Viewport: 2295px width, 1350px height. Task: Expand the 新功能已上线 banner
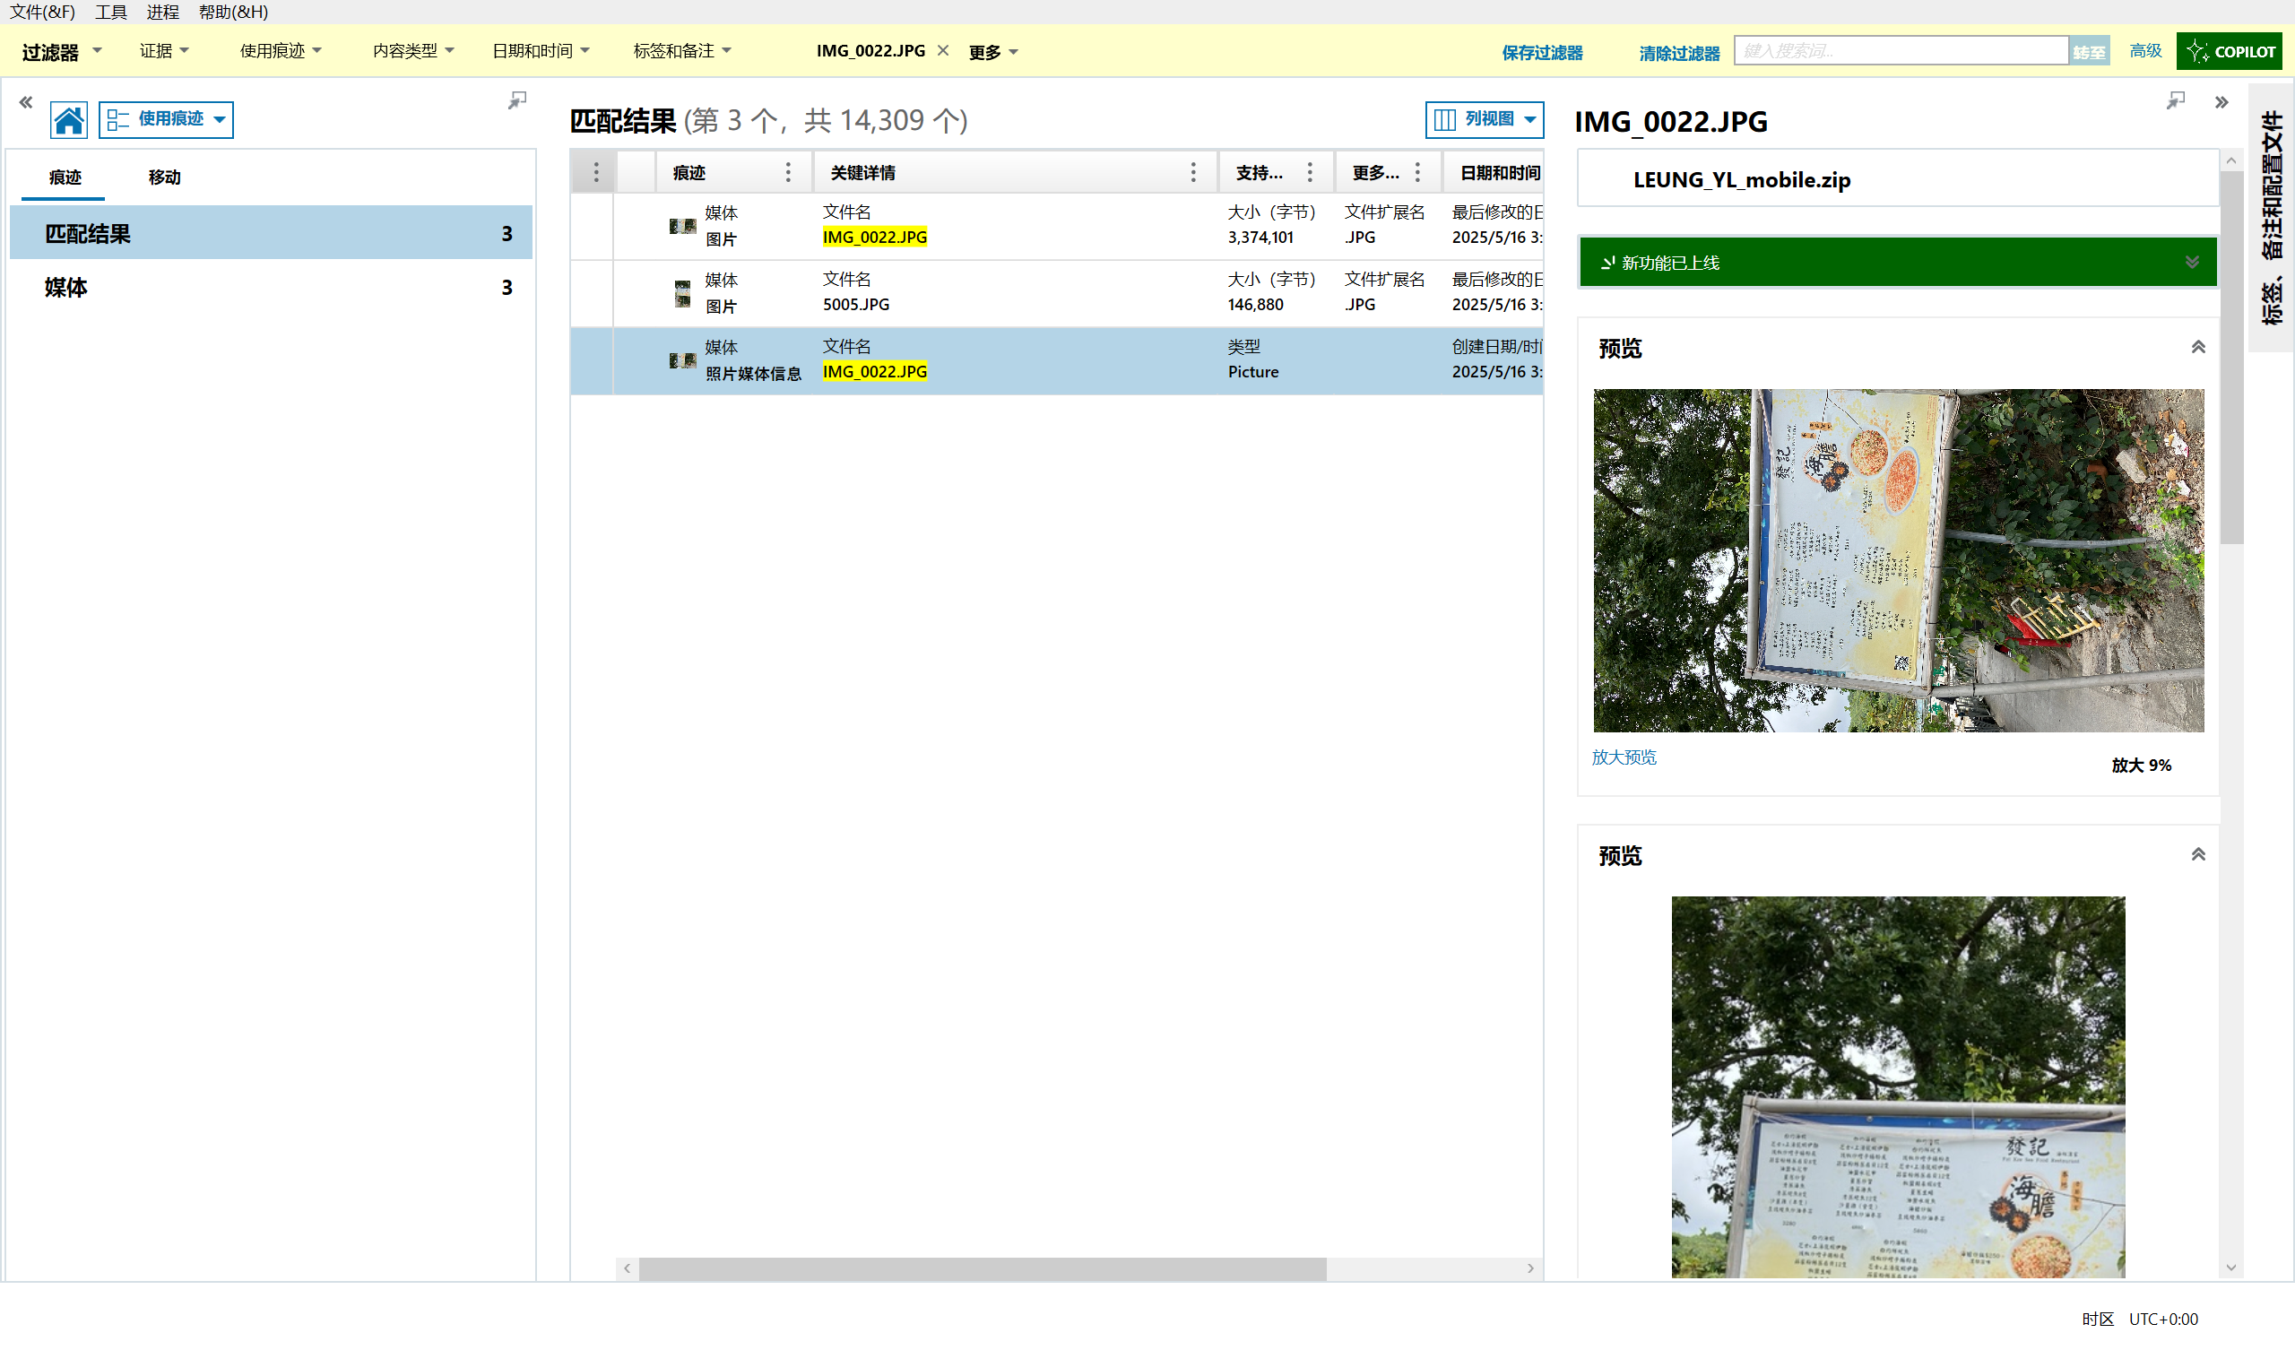[x=2191, y=263]
